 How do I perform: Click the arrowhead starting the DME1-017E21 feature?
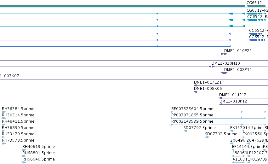click(x=196, y=85)
